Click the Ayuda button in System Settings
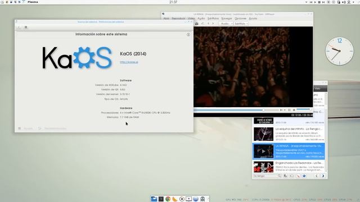 (x=26, y=128)
